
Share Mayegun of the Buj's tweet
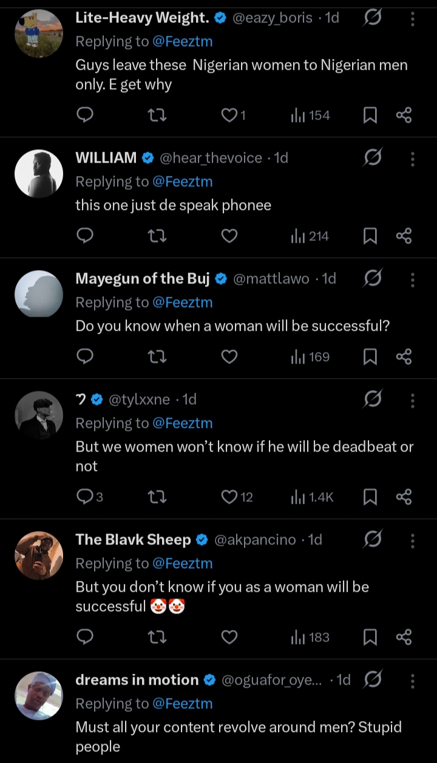[404, 357]
